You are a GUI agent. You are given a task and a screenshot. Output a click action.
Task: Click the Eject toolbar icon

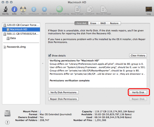(x=44, y=9)
